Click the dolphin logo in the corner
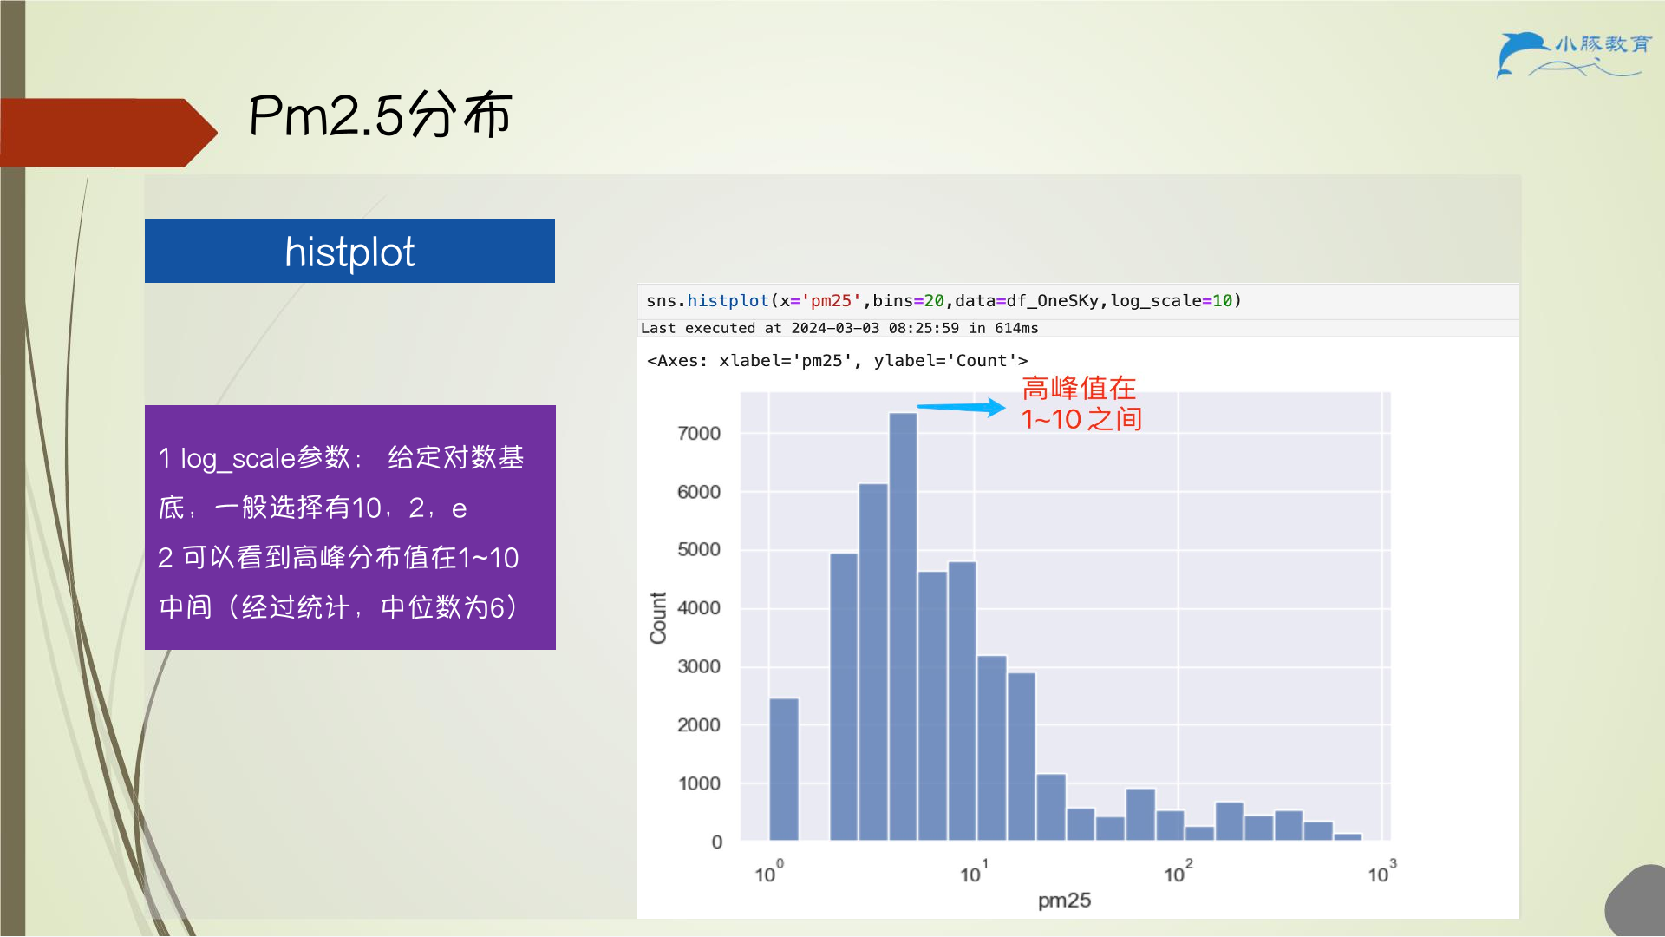The width and height of the screenshot is (1665, 937). (x=1524, y=55)
